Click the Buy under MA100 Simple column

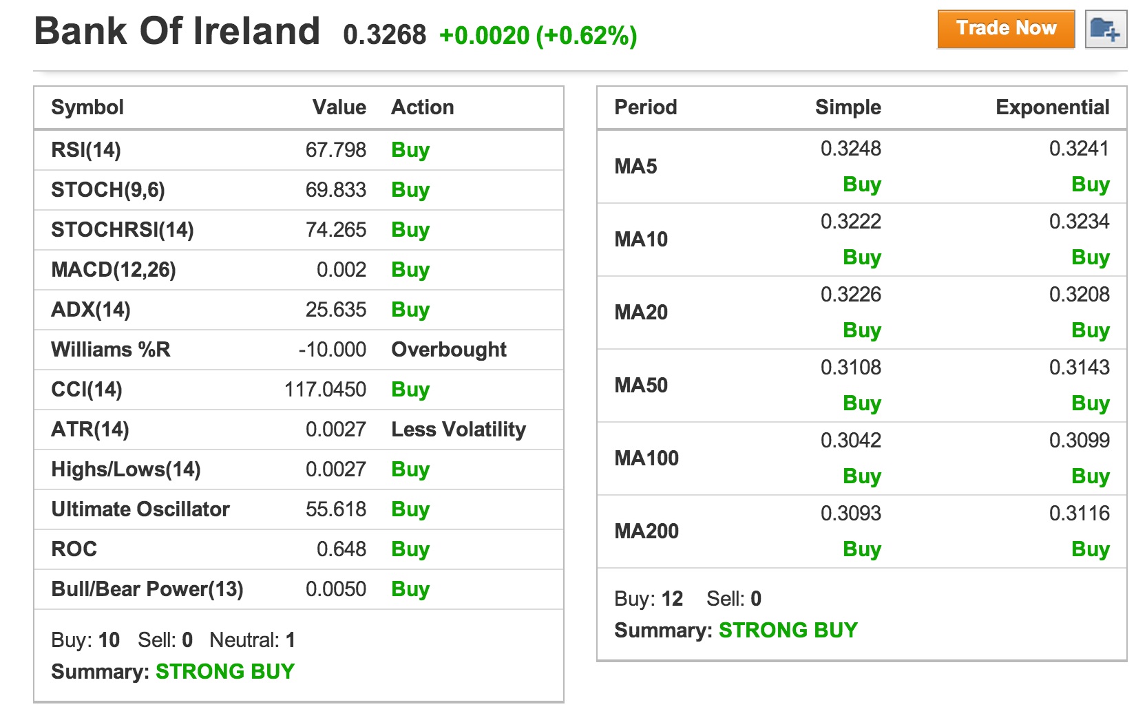861,476
